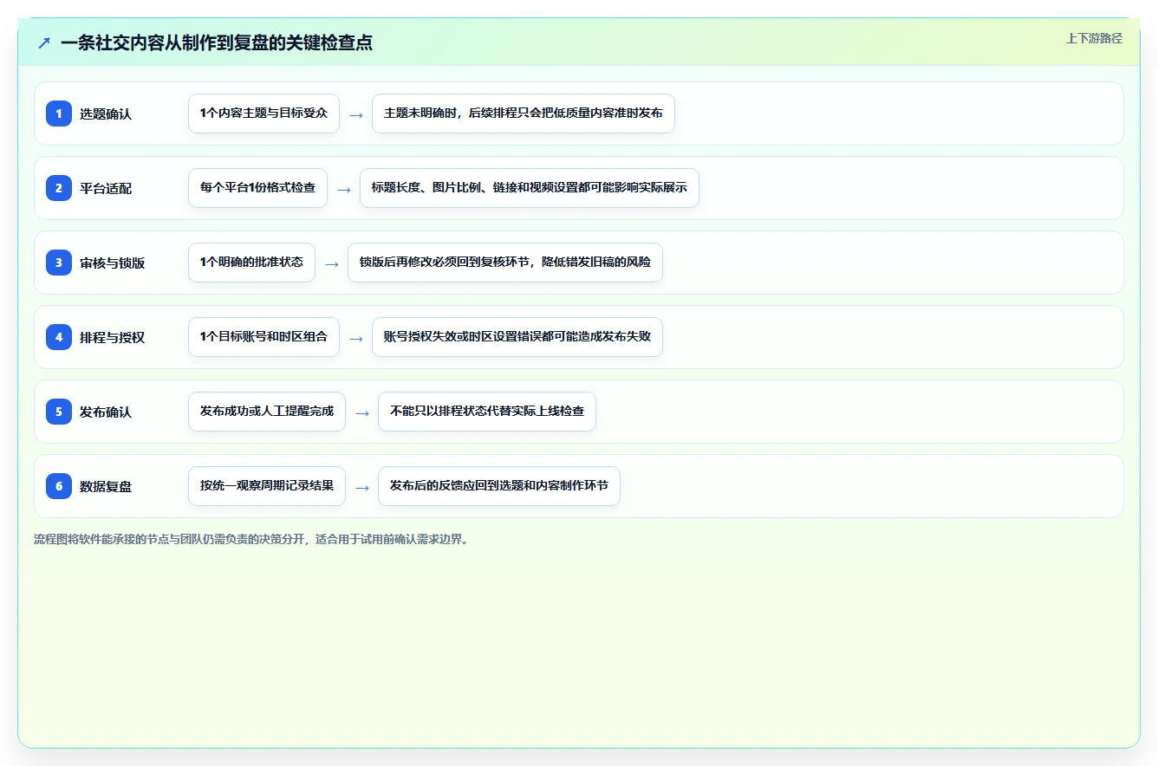This screenshot has width=1158, height=766.
Task: Click the title 一条社交内容从制作到复盘的关键检查点
Action: pos(217,42)
